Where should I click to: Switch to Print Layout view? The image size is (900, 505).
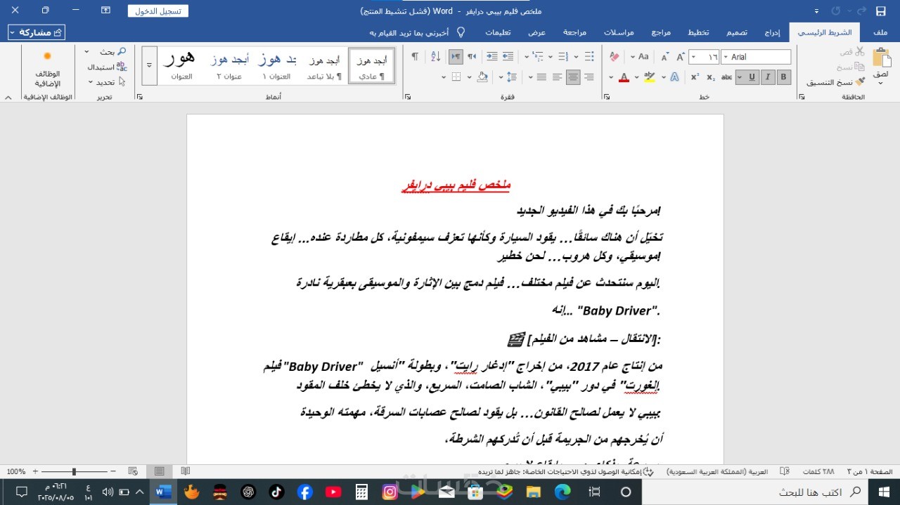160,471
